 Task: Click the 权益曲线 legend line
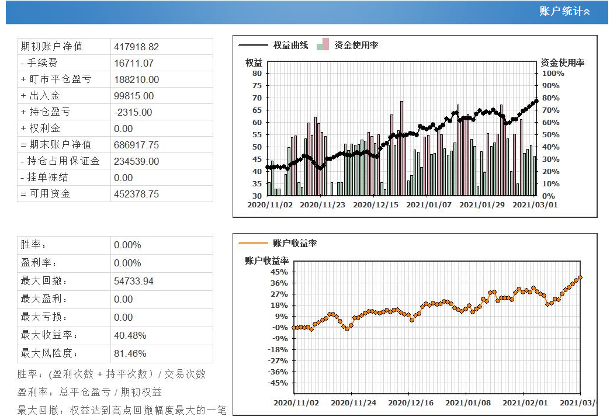(253, 45)
